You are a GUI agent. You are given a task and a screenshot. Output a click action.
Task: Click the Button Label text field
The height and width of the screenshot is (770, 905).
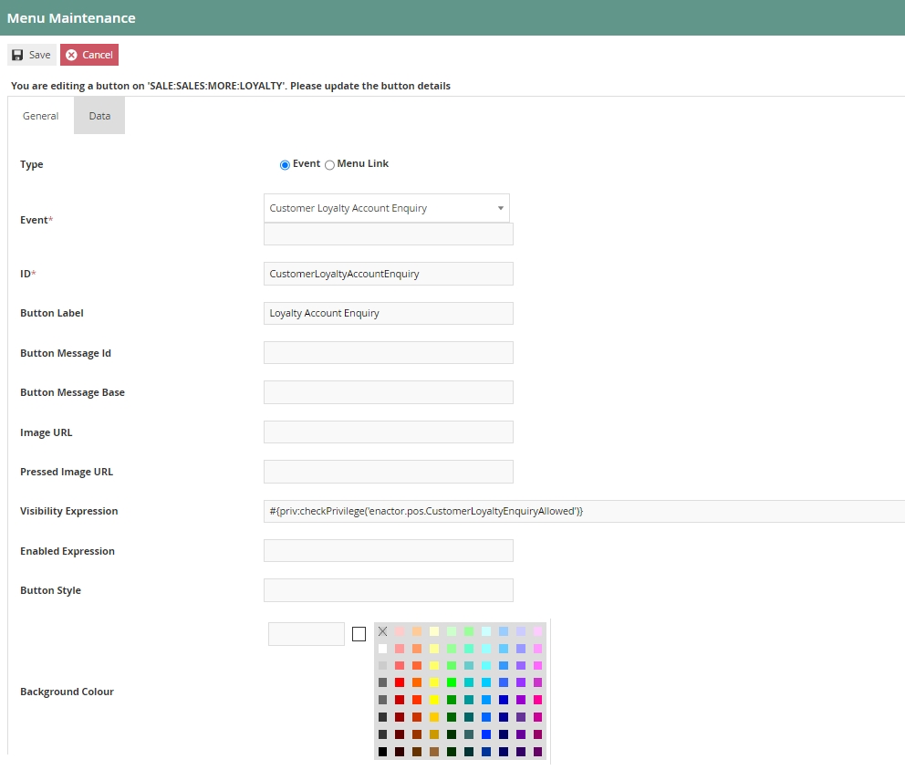click(x=388, y=313)
